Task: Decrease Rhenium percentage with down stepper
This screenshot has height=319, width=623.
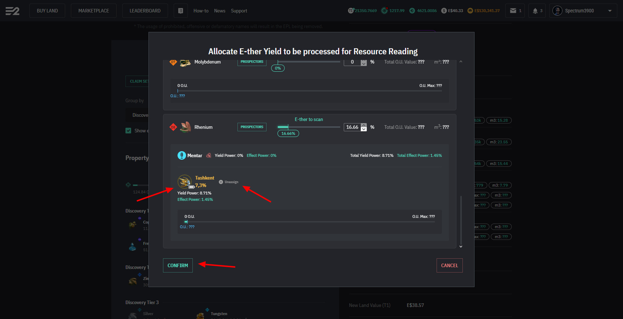Action: click(364, 129)
